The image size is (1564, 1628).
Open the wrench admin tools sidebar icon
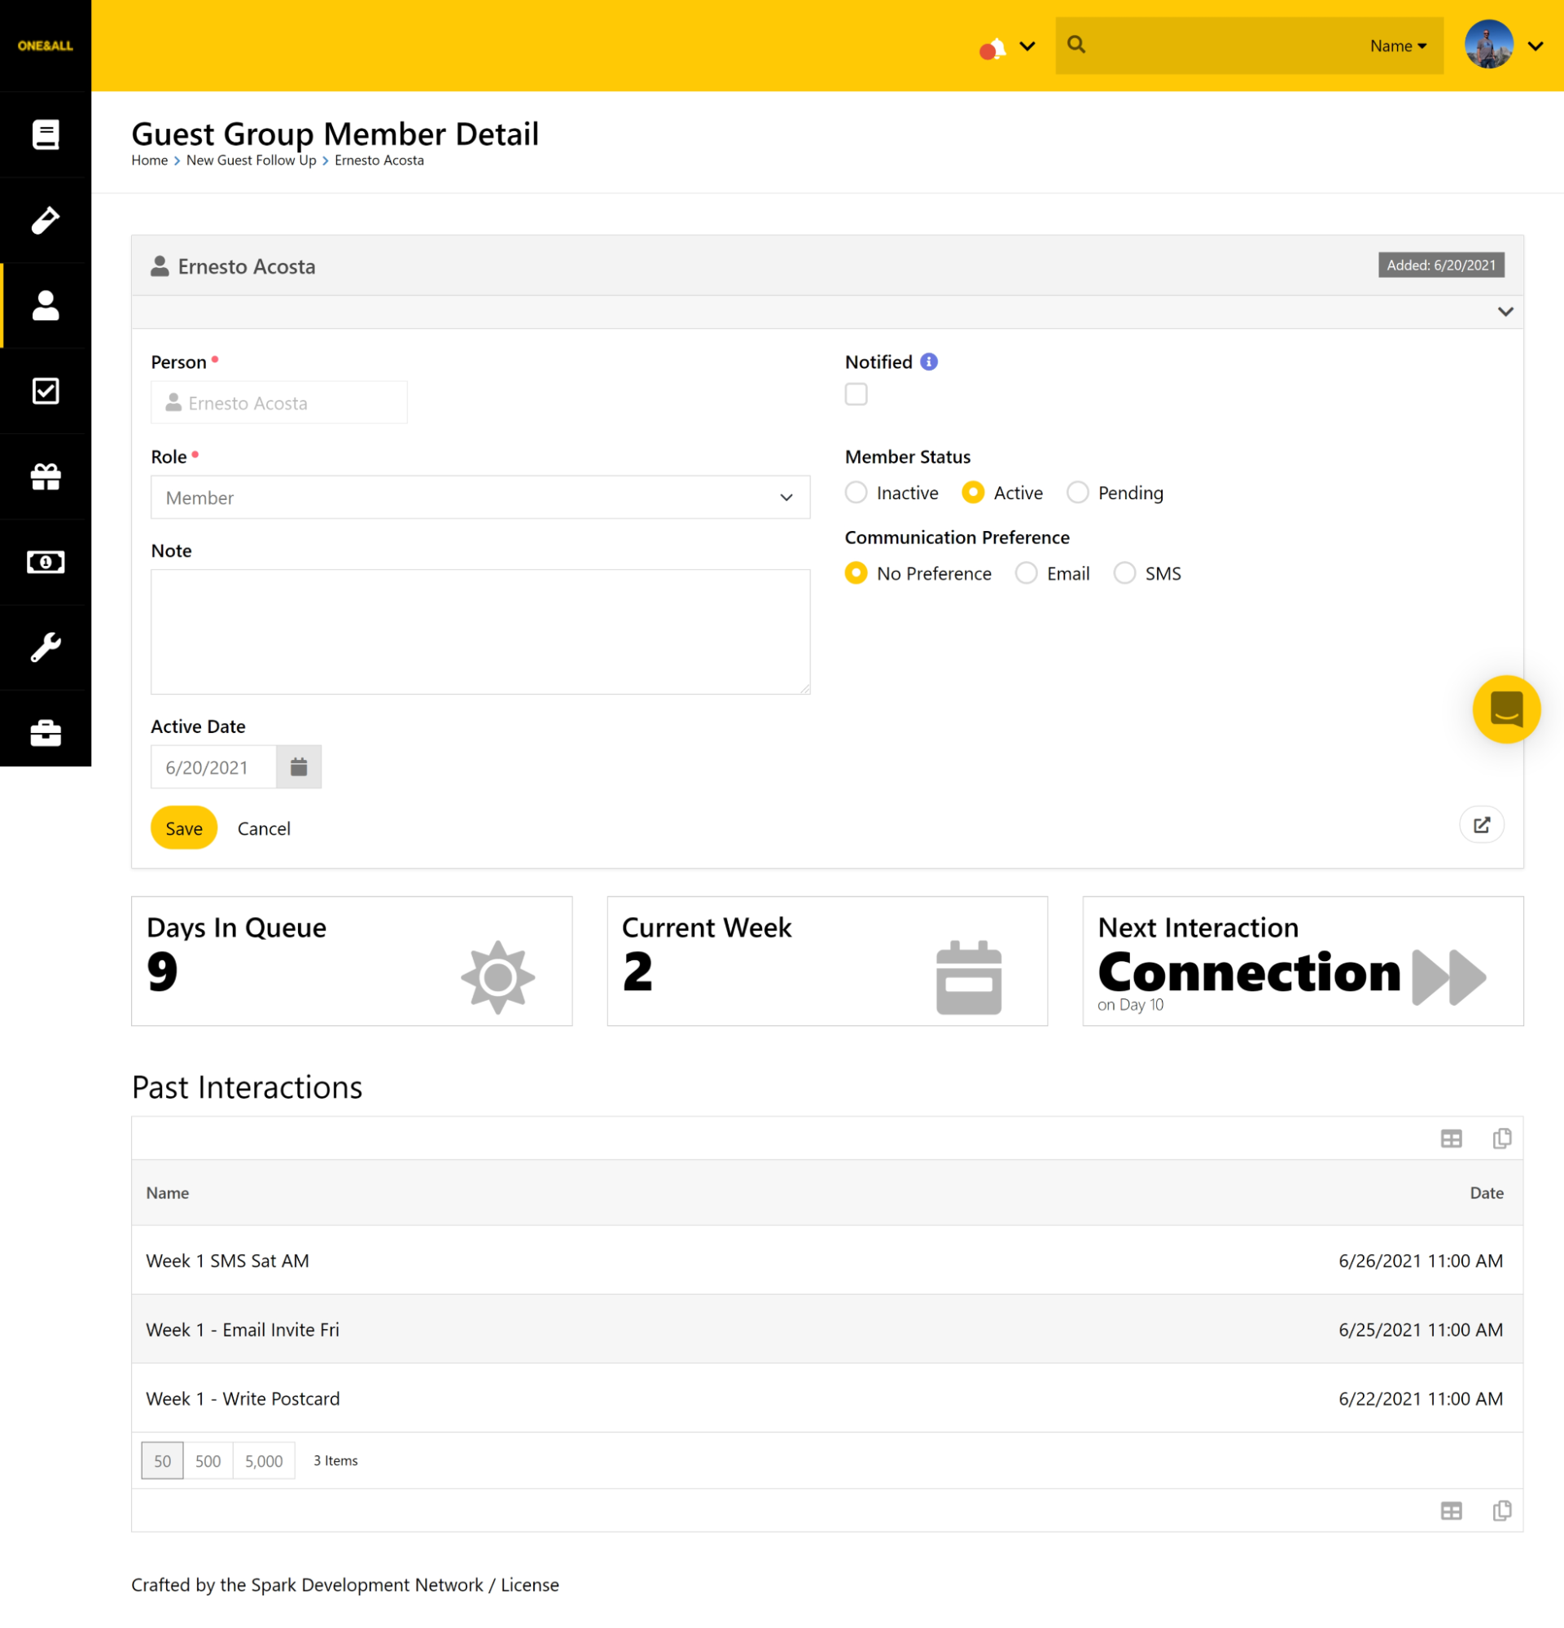click(x=46, y=648)
